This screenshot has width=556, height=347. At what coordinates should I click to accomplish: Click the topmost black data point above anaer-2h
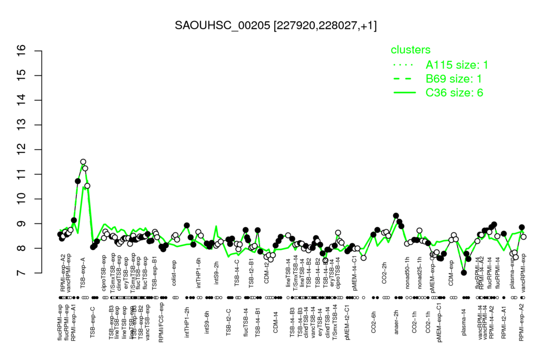[396, 216]
